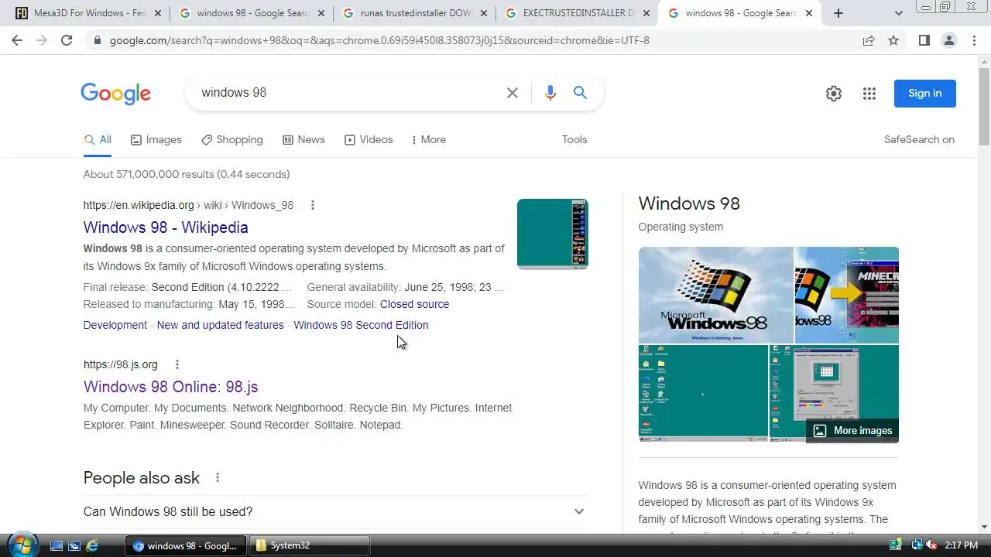The width and height of the screenshot is (991, 557).
Task: Click the Sign in button
Action: click(925, 94)
